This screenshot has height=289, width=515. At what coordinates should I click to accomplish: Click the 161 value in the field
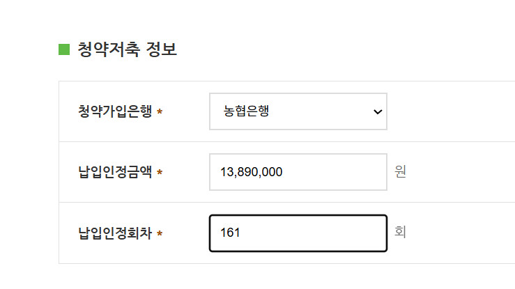230,233
